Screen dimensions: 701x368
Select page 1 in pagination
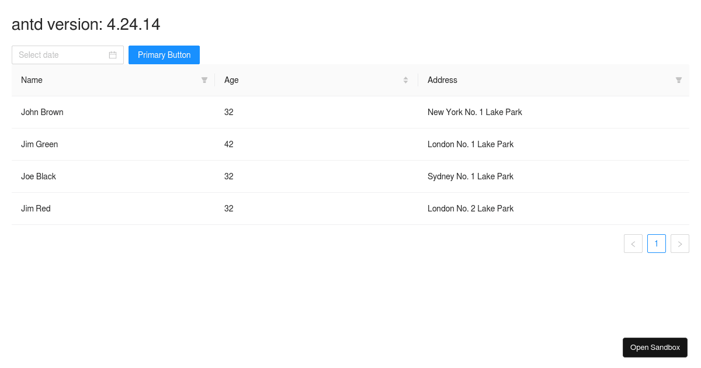(657, 244)
